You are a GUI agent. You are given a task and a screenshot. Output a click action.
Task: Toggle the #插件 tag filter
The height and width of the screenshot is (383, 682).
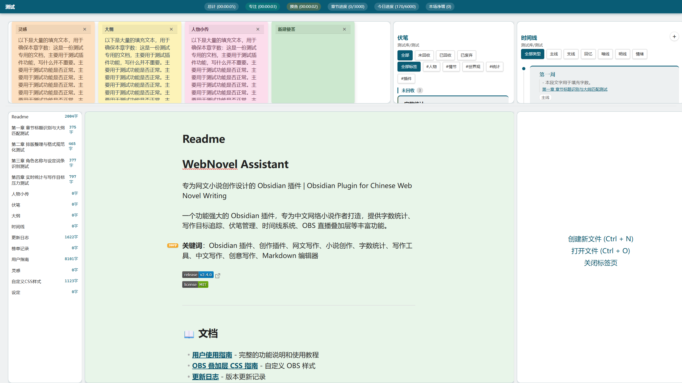click(x=406, y=79)
